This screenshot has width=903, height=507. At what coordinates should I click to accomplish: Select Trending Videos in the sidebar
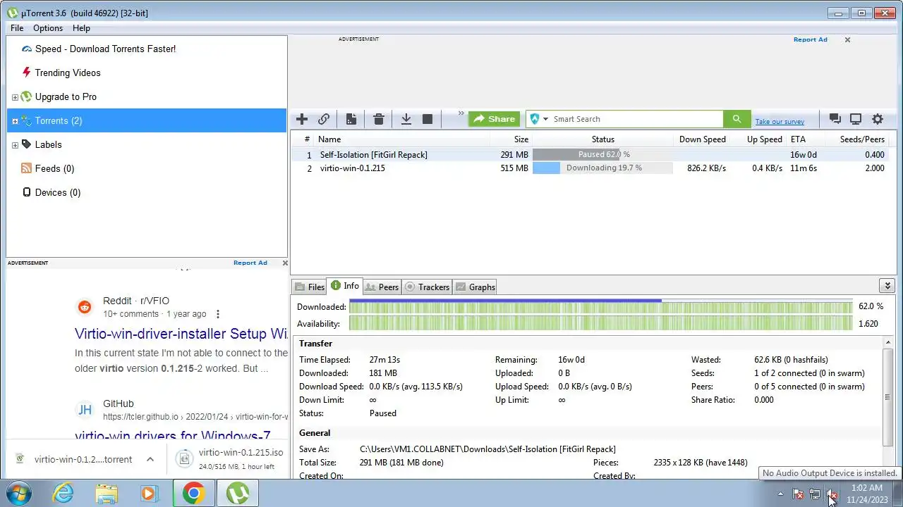pos(68,73)
